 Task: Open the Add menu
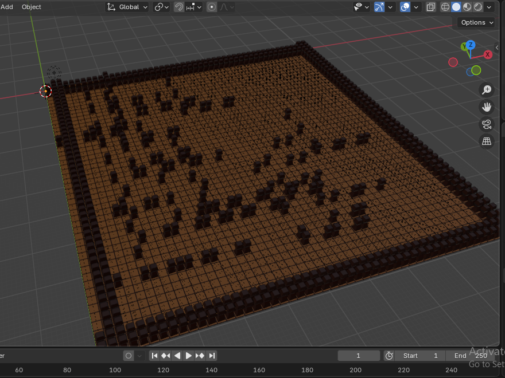click(7, 7)
